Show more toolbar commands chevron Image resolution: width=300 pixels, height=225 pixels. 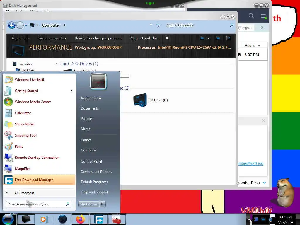167,38
